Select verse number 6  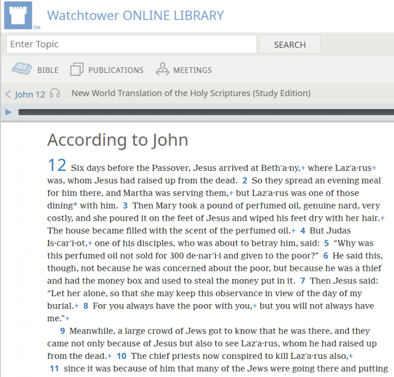tap(326, 256)
